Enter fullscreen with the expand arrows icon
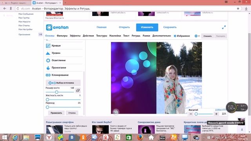The width and height of the screenshot is (251, 141). coord(224,27)
